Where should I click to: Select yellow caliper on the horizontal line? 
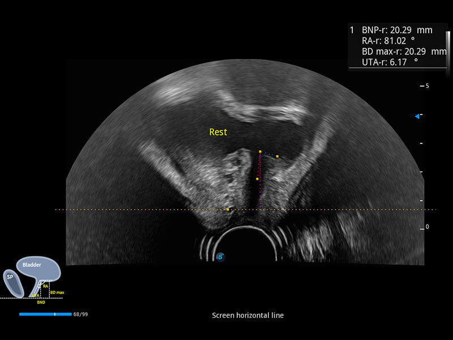(x=228, y=210)
